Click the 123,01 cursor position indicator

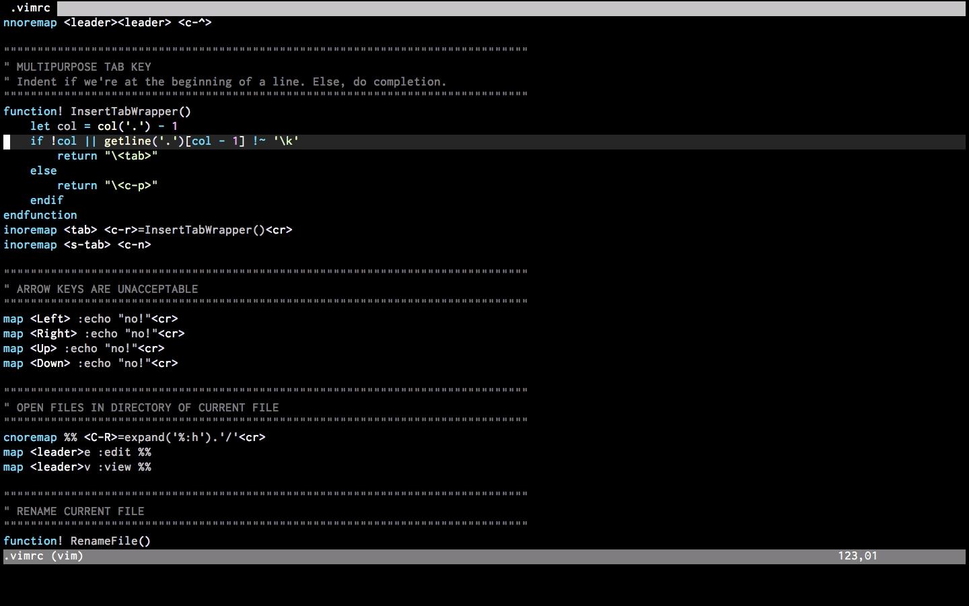[858, 556]
